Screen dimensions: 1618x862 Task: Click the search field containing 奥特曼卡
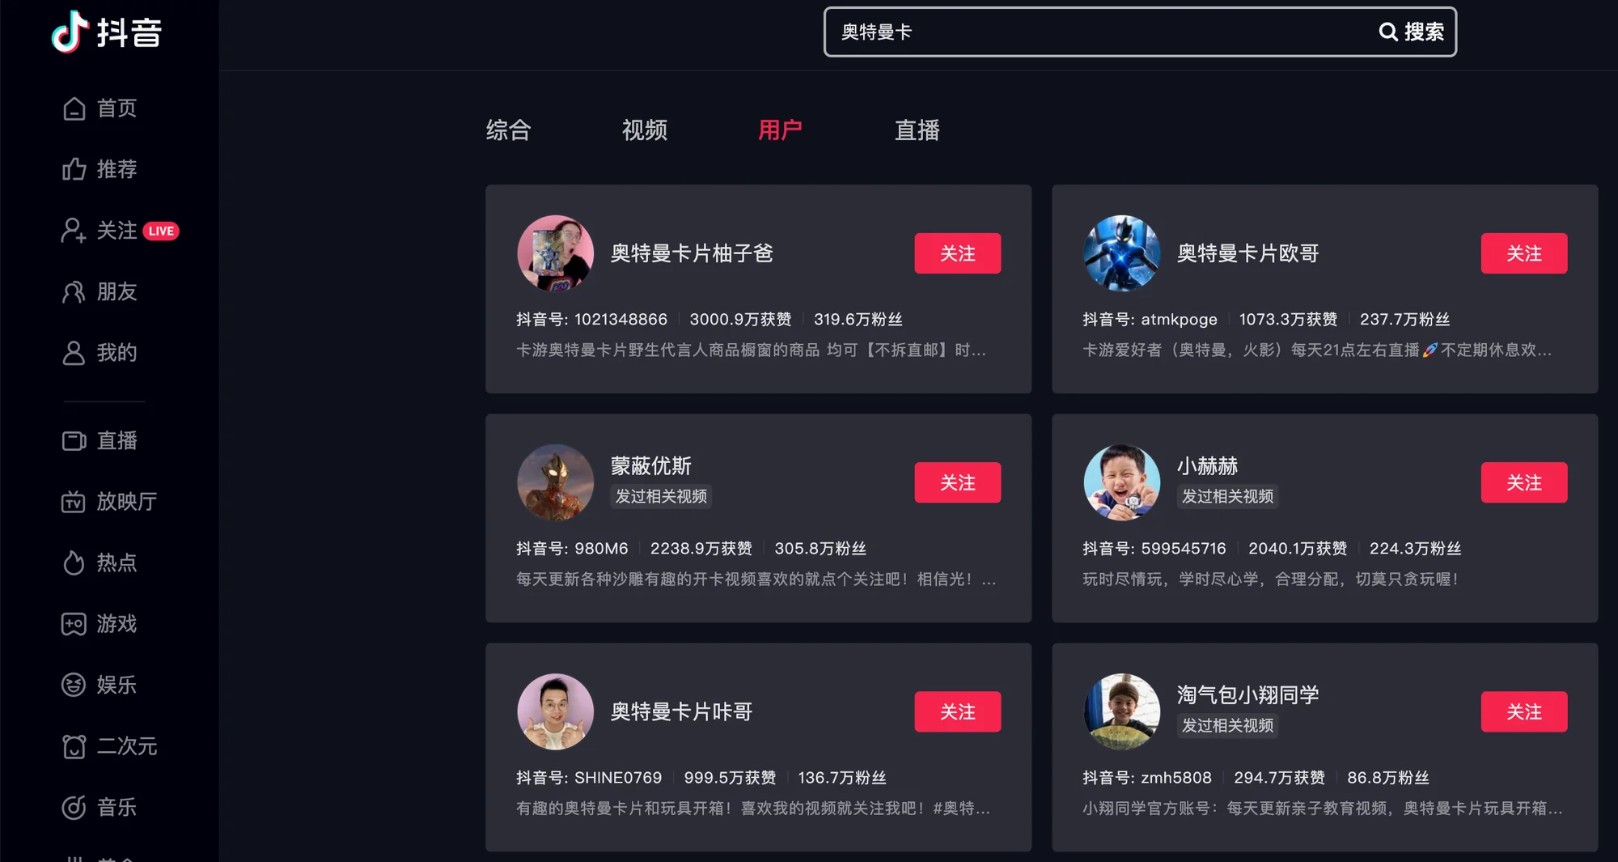pos(1100,32)
